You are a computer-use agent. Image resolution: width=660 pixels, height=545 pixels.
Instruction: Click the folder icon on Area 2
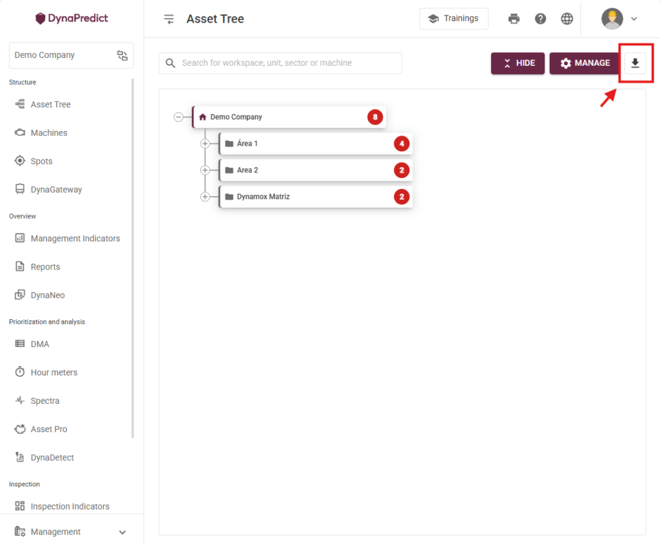click(x=229, y=170)
